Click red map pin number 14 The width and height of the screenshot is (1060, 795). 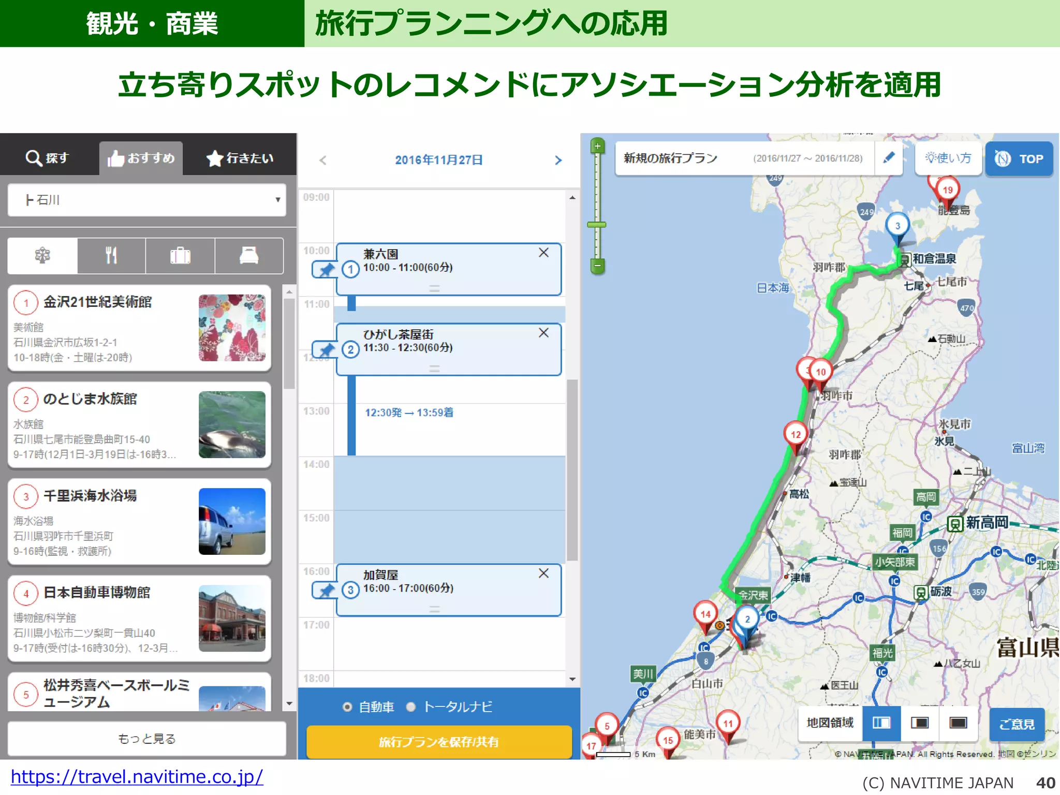[x=705, y=615]
